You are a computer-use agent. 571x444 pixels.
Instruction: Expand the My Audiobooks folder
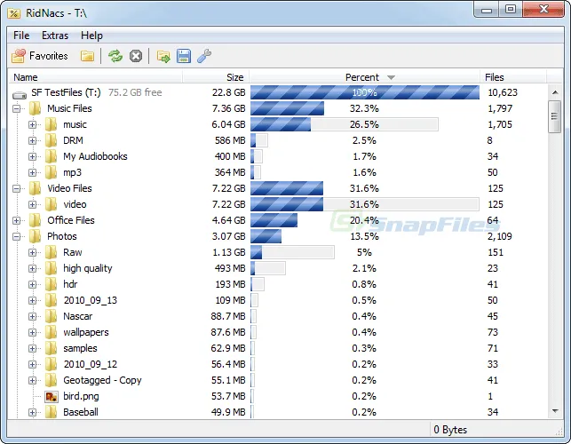pyautogui.click(x=32, y=156)
